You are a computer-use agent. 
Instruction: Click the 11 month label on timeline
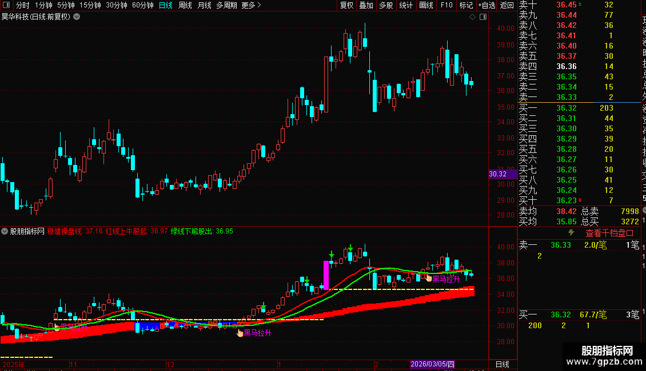click(x=73, y=364)
